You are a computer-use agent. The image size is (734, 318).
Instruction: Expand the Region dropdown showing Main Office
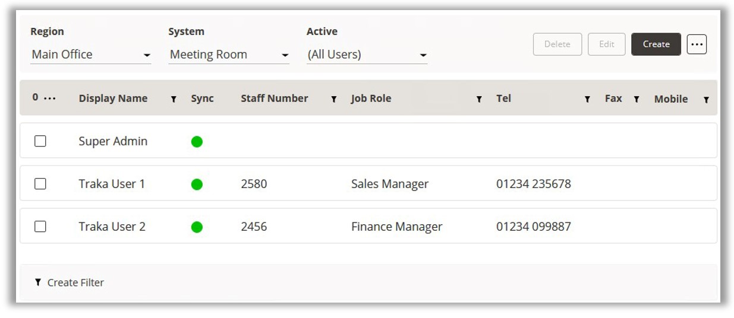point(91,55)
